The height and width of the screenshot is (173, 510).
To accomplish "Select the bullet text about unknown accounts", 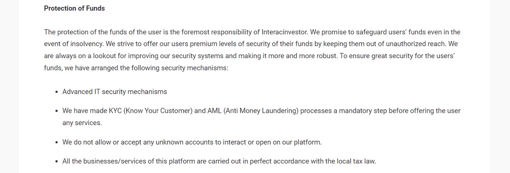I will (x=192, y=142).
